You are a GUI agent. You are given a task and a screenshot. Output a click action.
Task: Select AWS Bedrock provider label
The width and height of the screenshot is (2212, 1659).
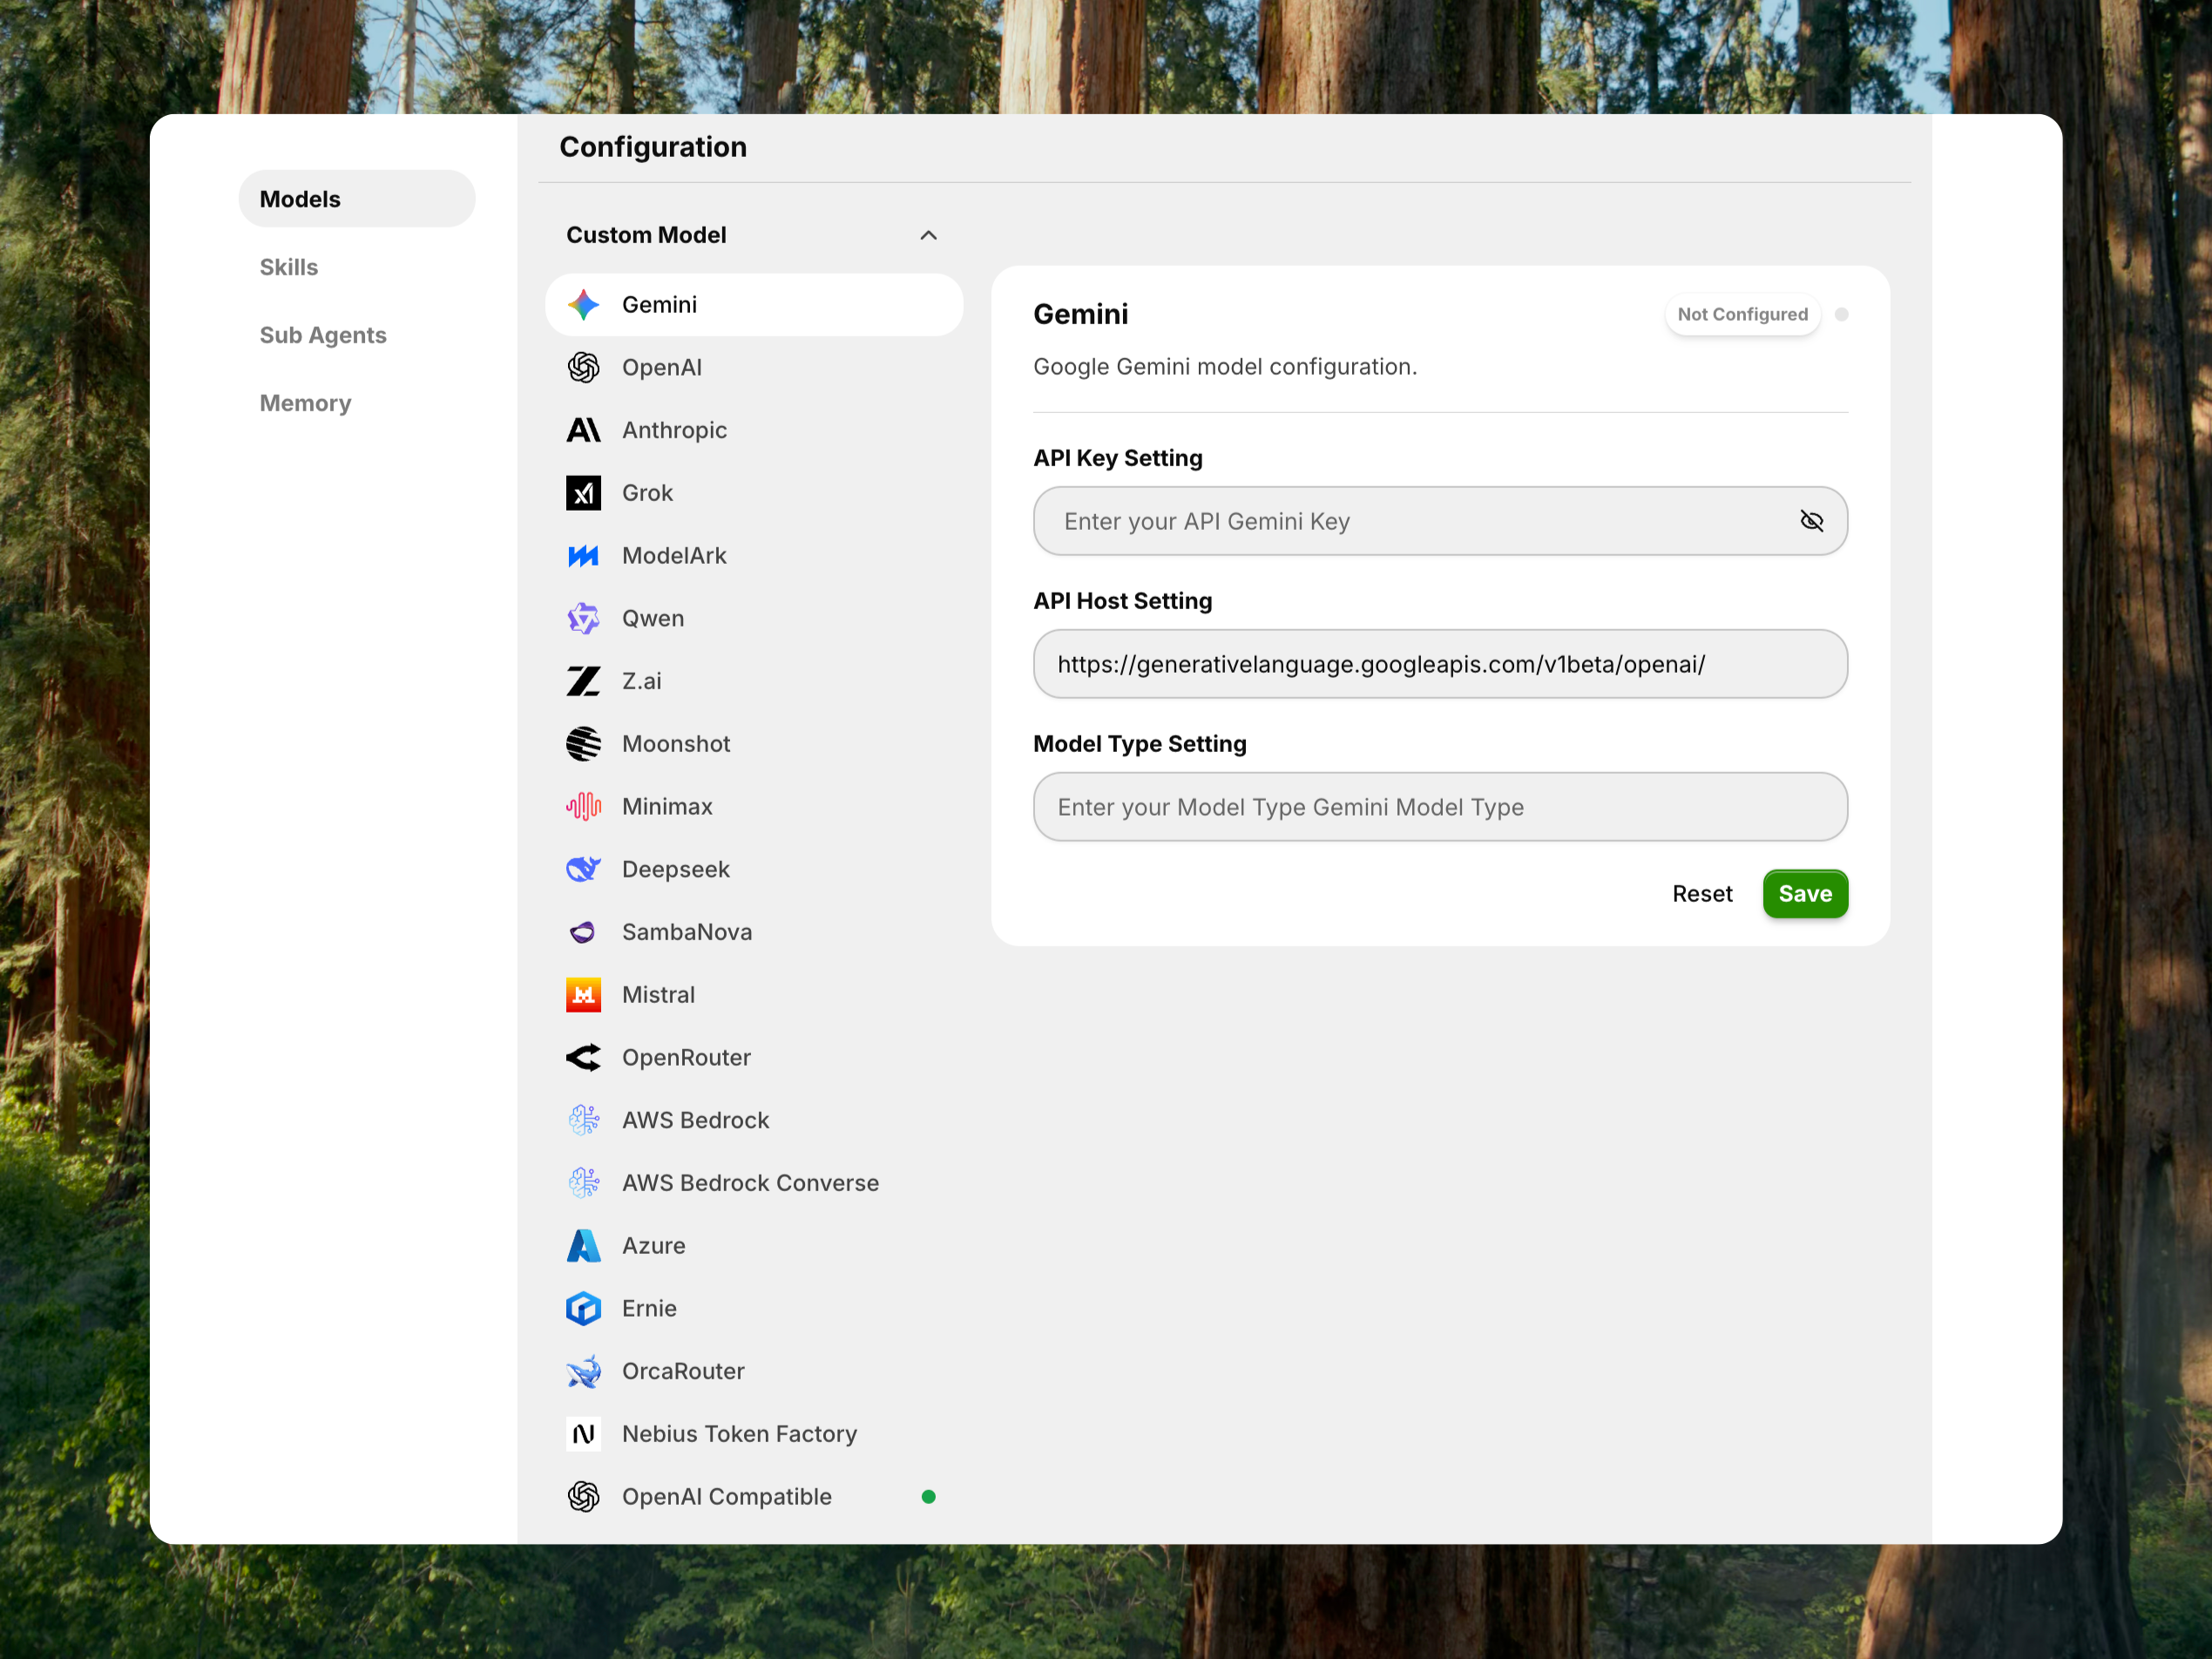click(695, 1120)
